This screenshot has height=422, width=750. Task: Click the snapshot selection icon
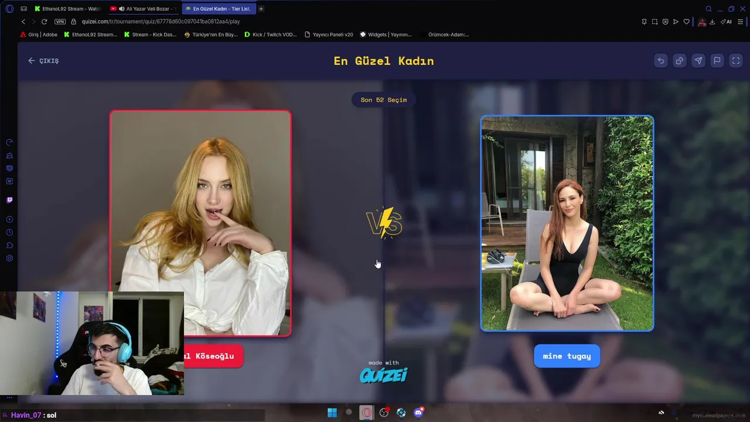(x=654, y=22)
